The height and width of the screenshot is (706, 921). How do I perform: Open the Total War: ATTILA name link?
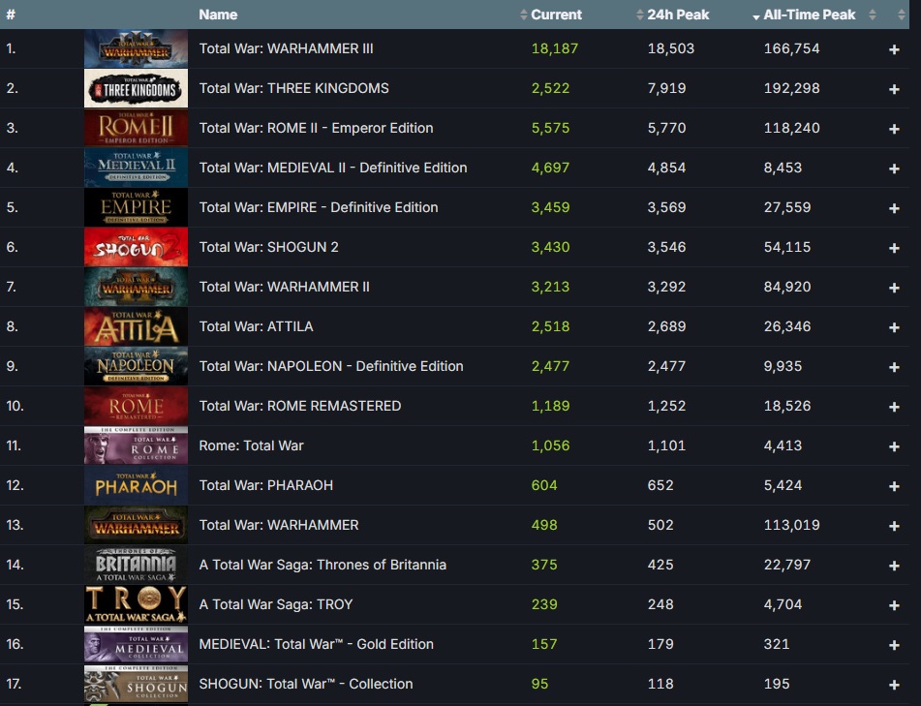(256, 326)
